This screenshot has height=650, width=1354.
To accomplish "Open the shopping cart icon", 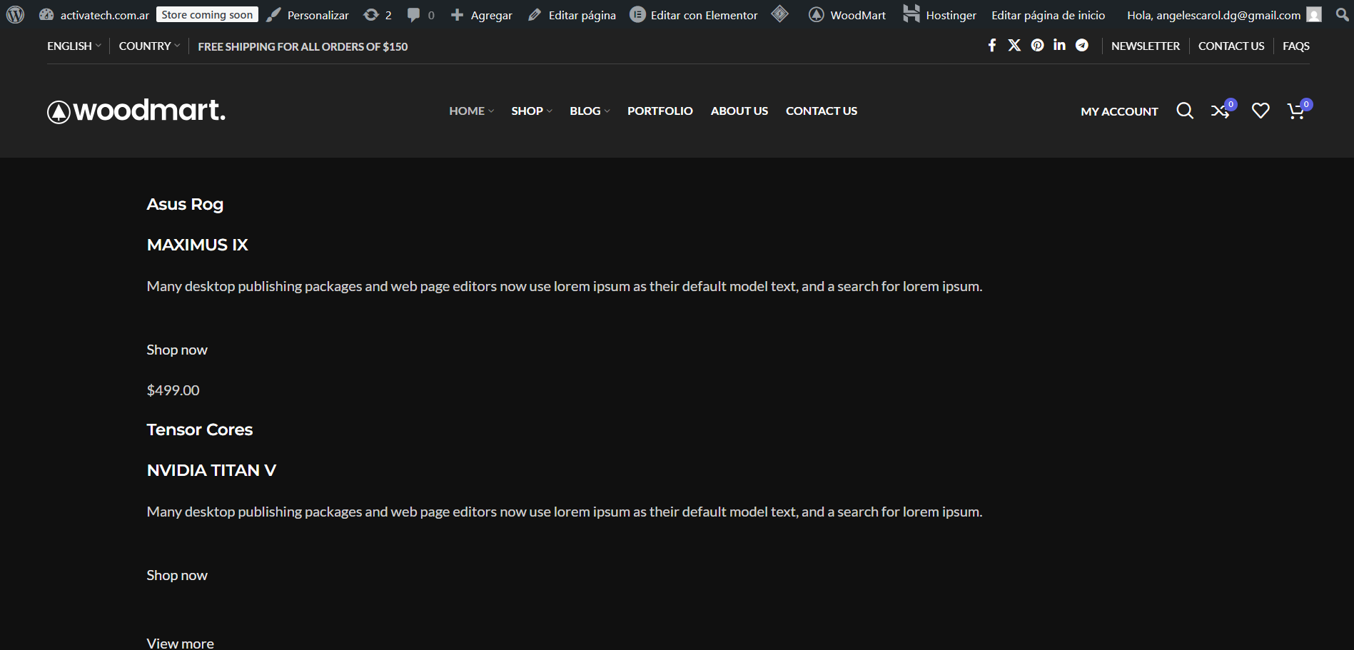I will point(1296,111).
